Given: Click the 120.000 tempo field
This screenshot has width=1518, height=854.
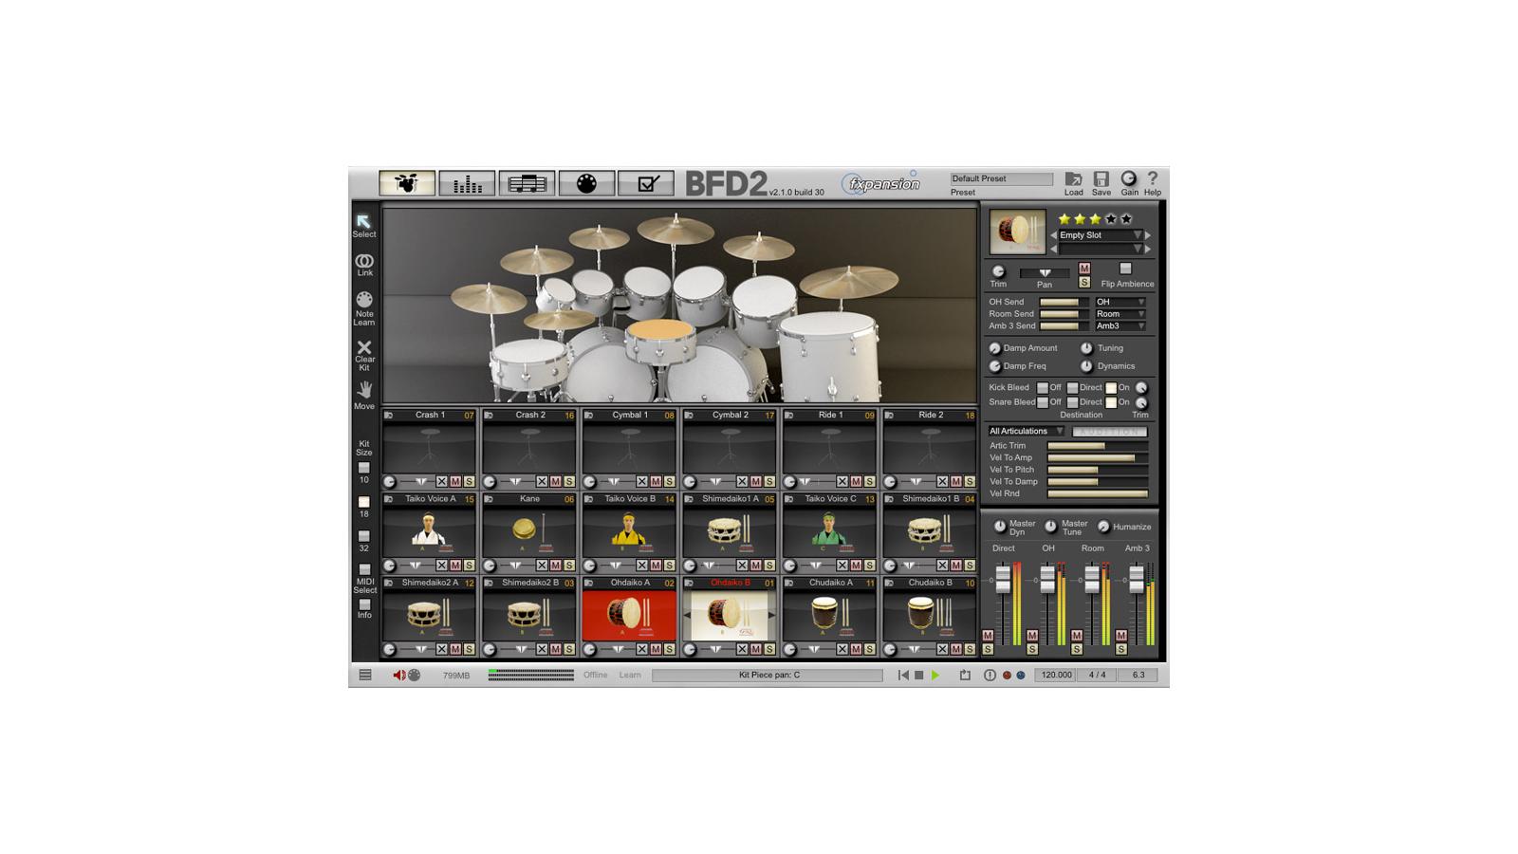Looking at the screenshot, I should point(1056,676).
